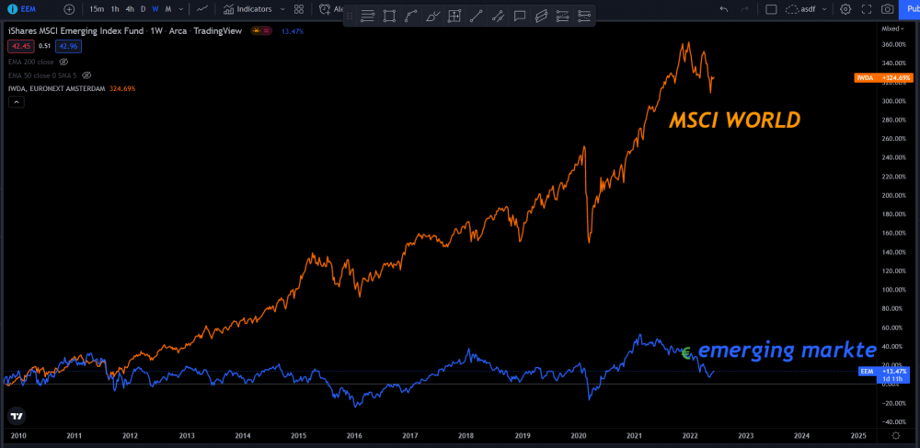Select the brush drawing tool
The width and height of the screenshot is (920, 448).
tap(432, 17)
